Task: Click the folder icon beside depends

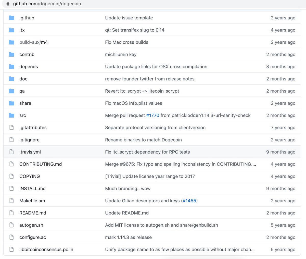Action: [x=11, y=67]
